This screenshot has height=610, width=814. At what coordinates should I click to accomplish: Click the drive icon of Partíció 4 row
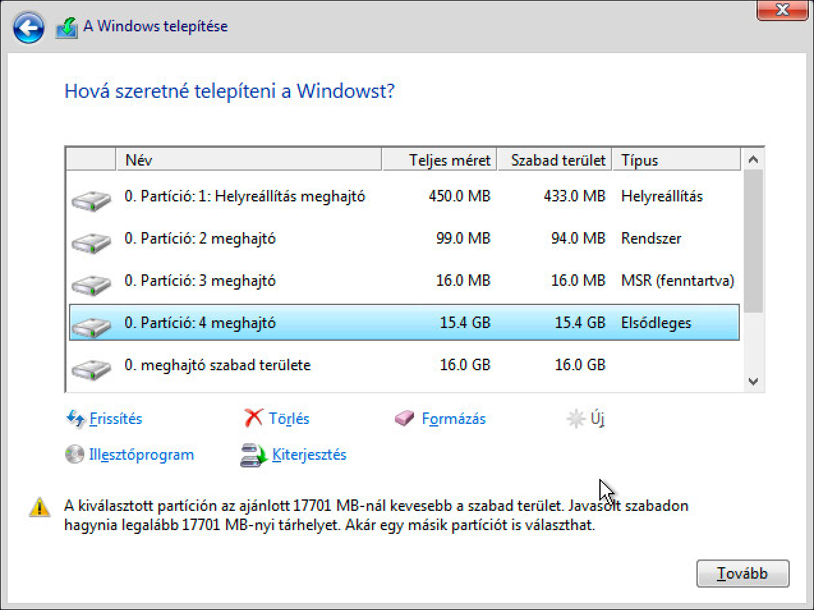[91, 326]
